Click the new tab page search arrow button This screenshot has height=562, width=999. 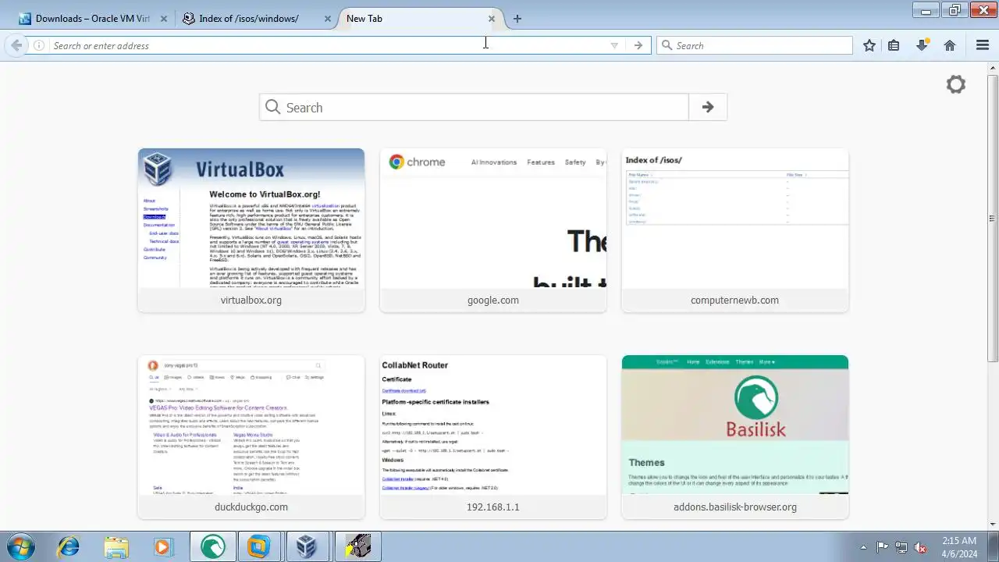pos(708,107)
